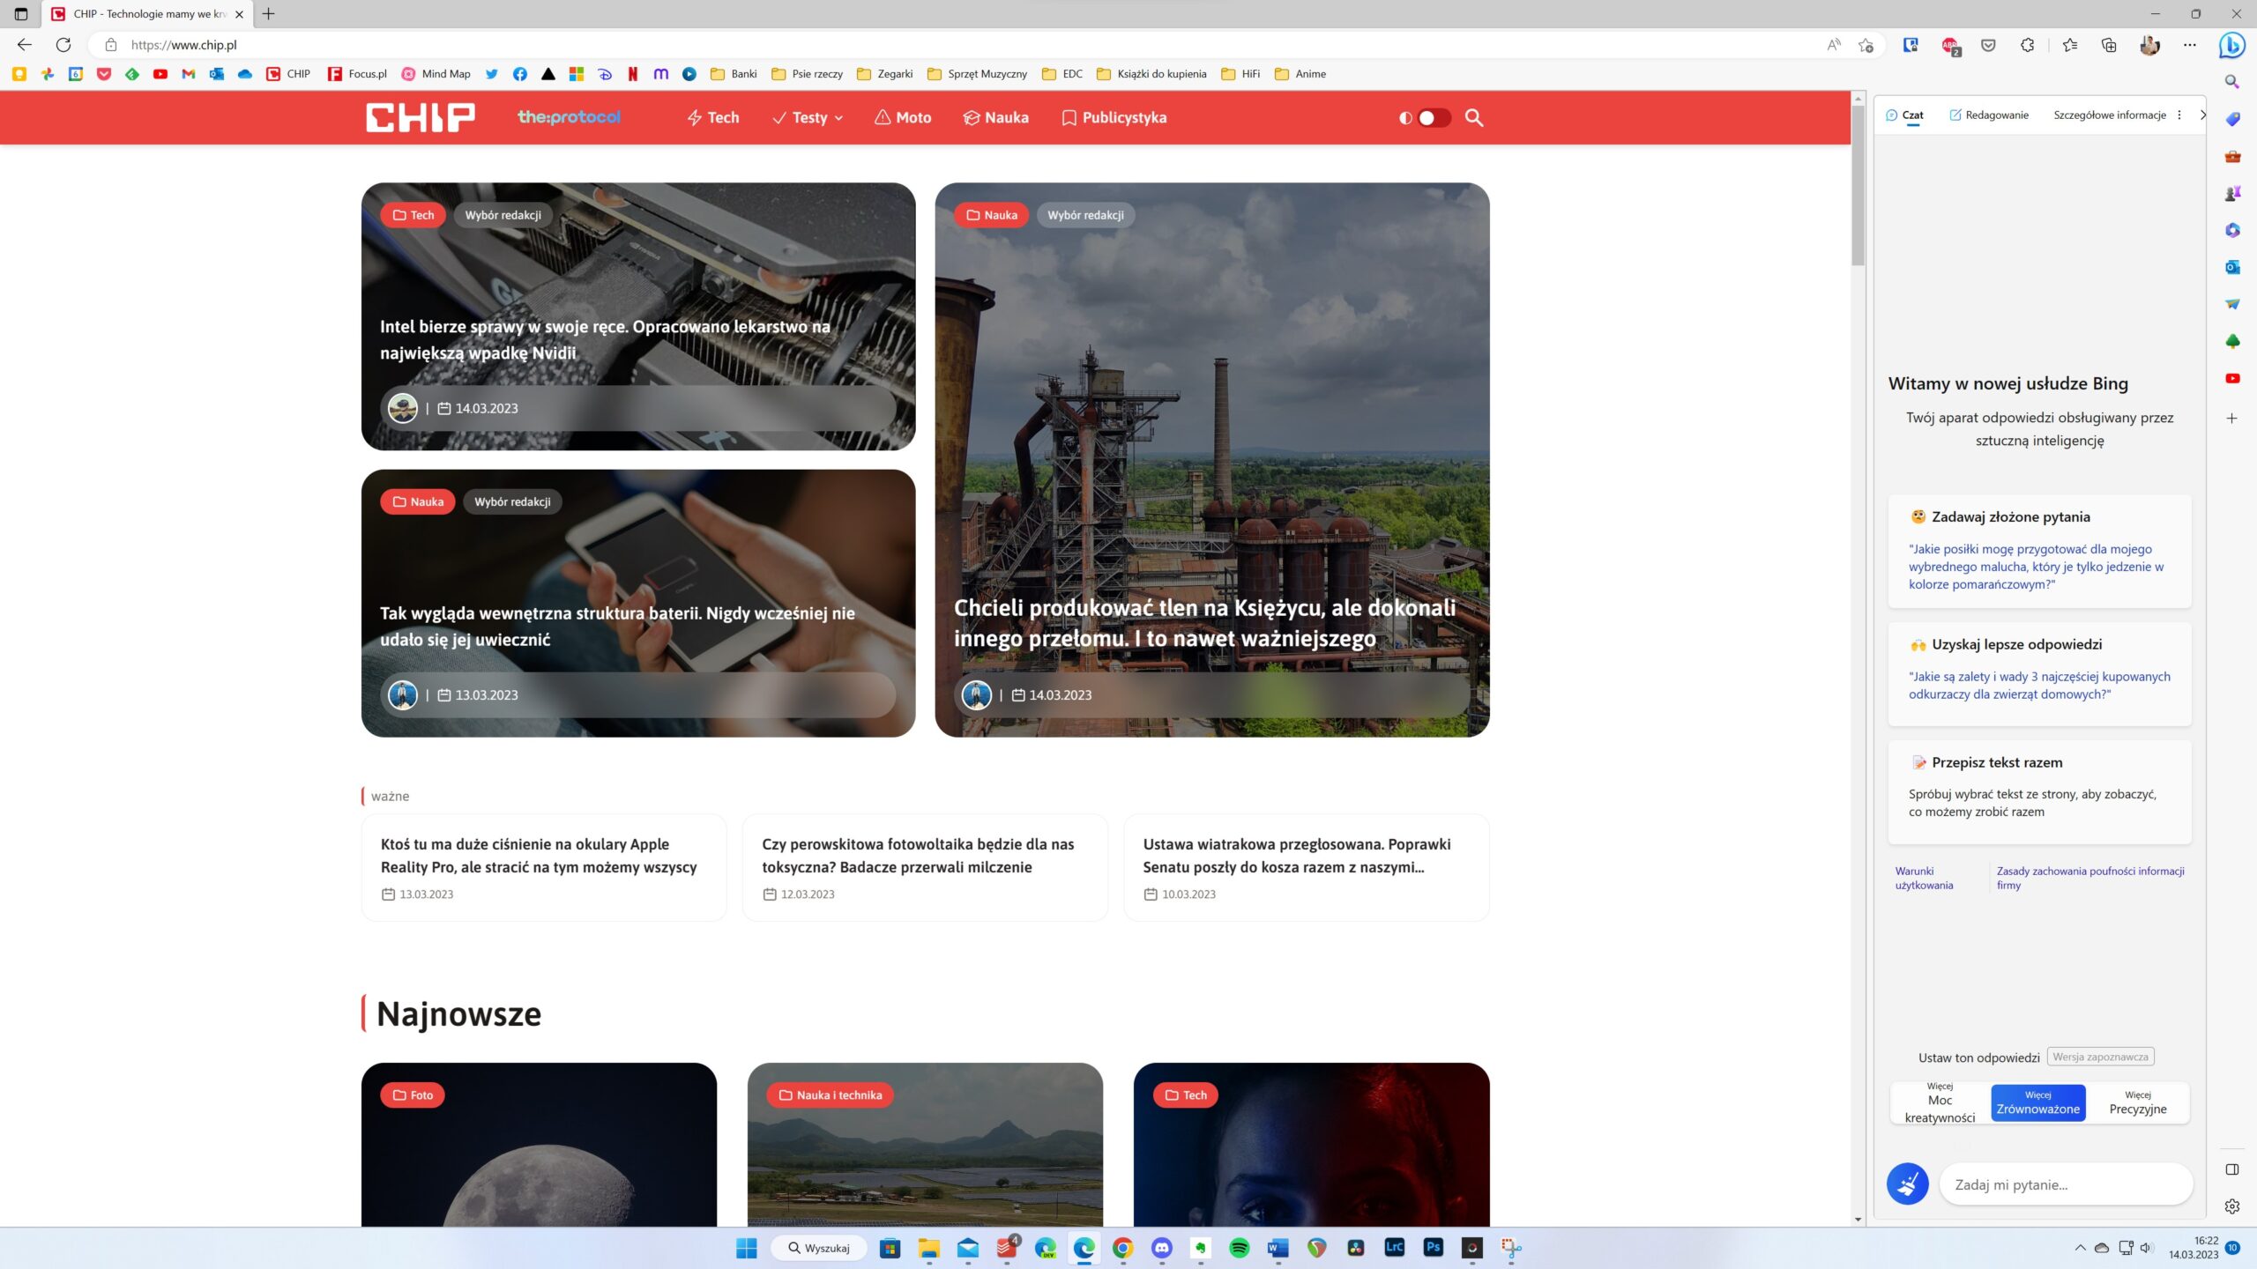This screenshot has width=2257, height=1269.
Task: Open the Nauka menu section
Action: pos(996,117)
